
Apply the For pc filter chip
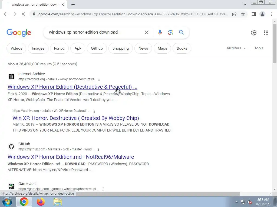pos(59,48)
